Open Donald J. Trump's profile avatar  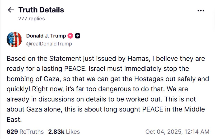pos(14,39)
